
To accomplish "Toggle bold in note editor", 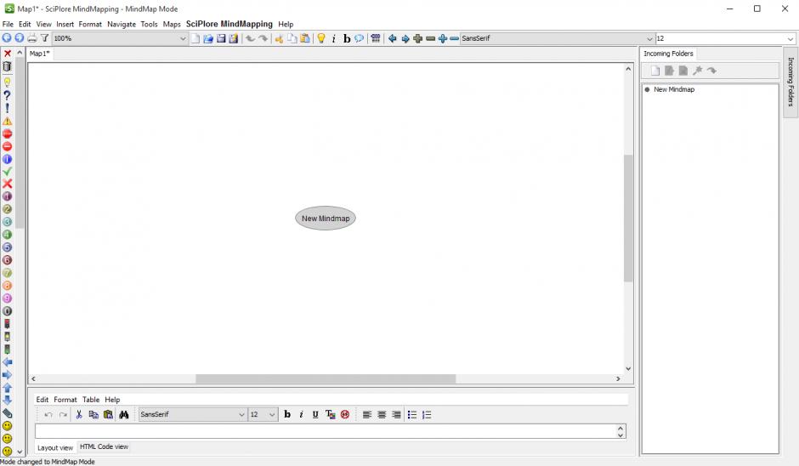I will point(287,414).
